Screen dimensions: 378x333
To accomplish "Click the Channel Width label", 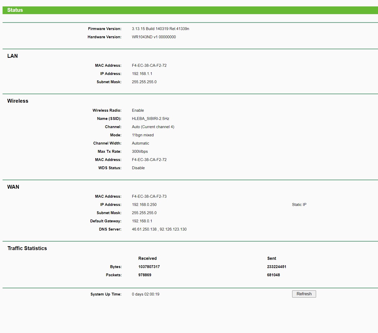I will (x=107, y=143).
